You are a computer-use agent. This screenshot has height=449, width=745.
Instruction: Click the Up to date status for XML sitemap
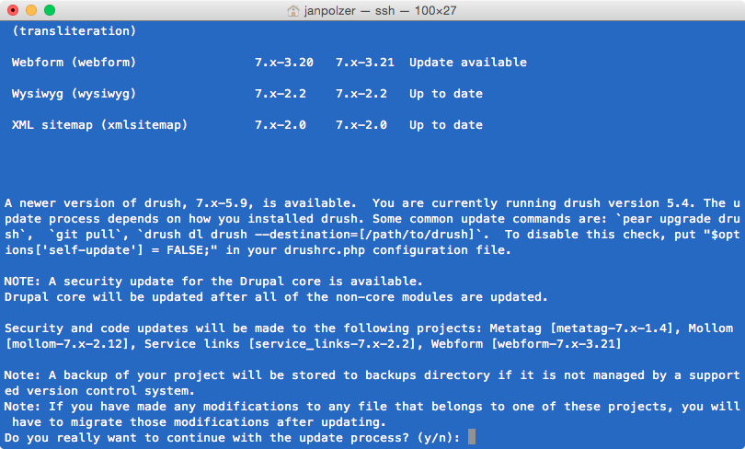tap(446, 125)
